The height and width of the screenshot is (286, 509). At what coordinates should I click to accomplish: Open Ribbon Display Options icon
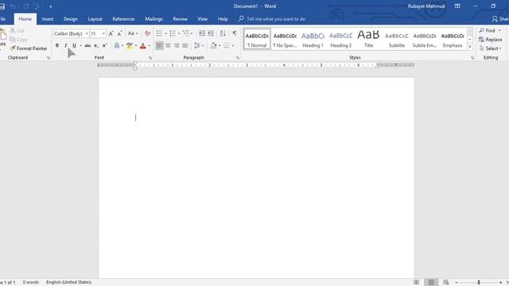click(457, 6)
